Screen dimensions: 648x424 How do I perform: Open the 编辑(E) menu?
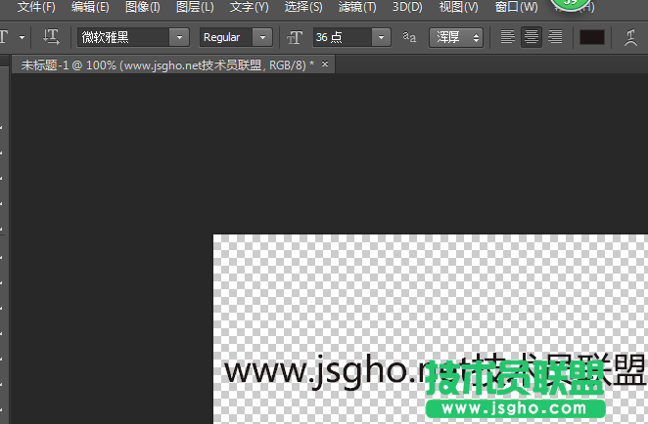90,7
